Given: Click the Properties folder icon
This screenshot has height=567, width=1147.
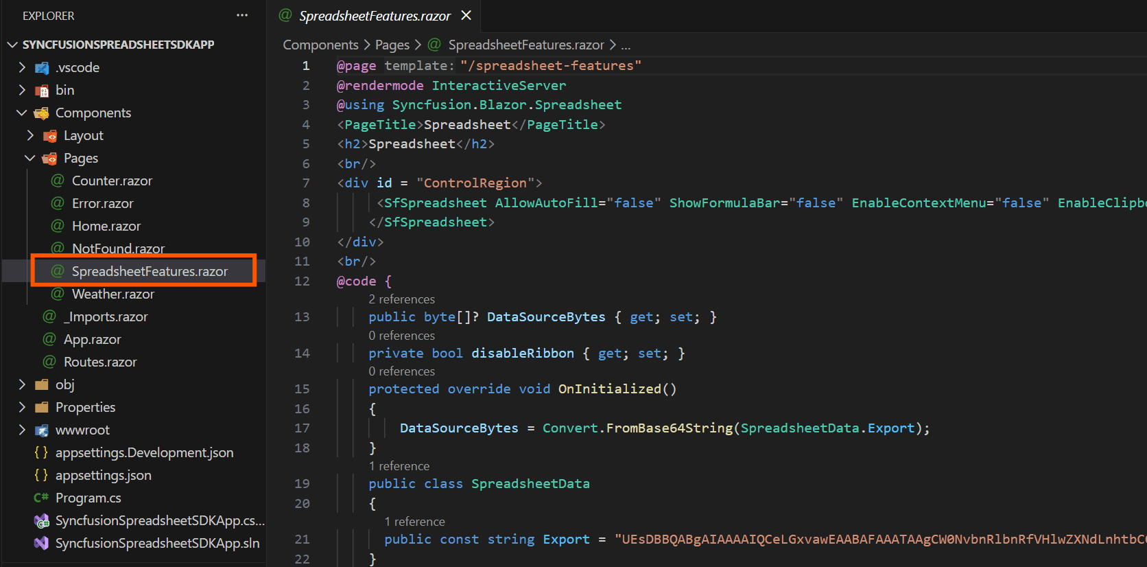Looking at the screenshot, I should 42,408.
